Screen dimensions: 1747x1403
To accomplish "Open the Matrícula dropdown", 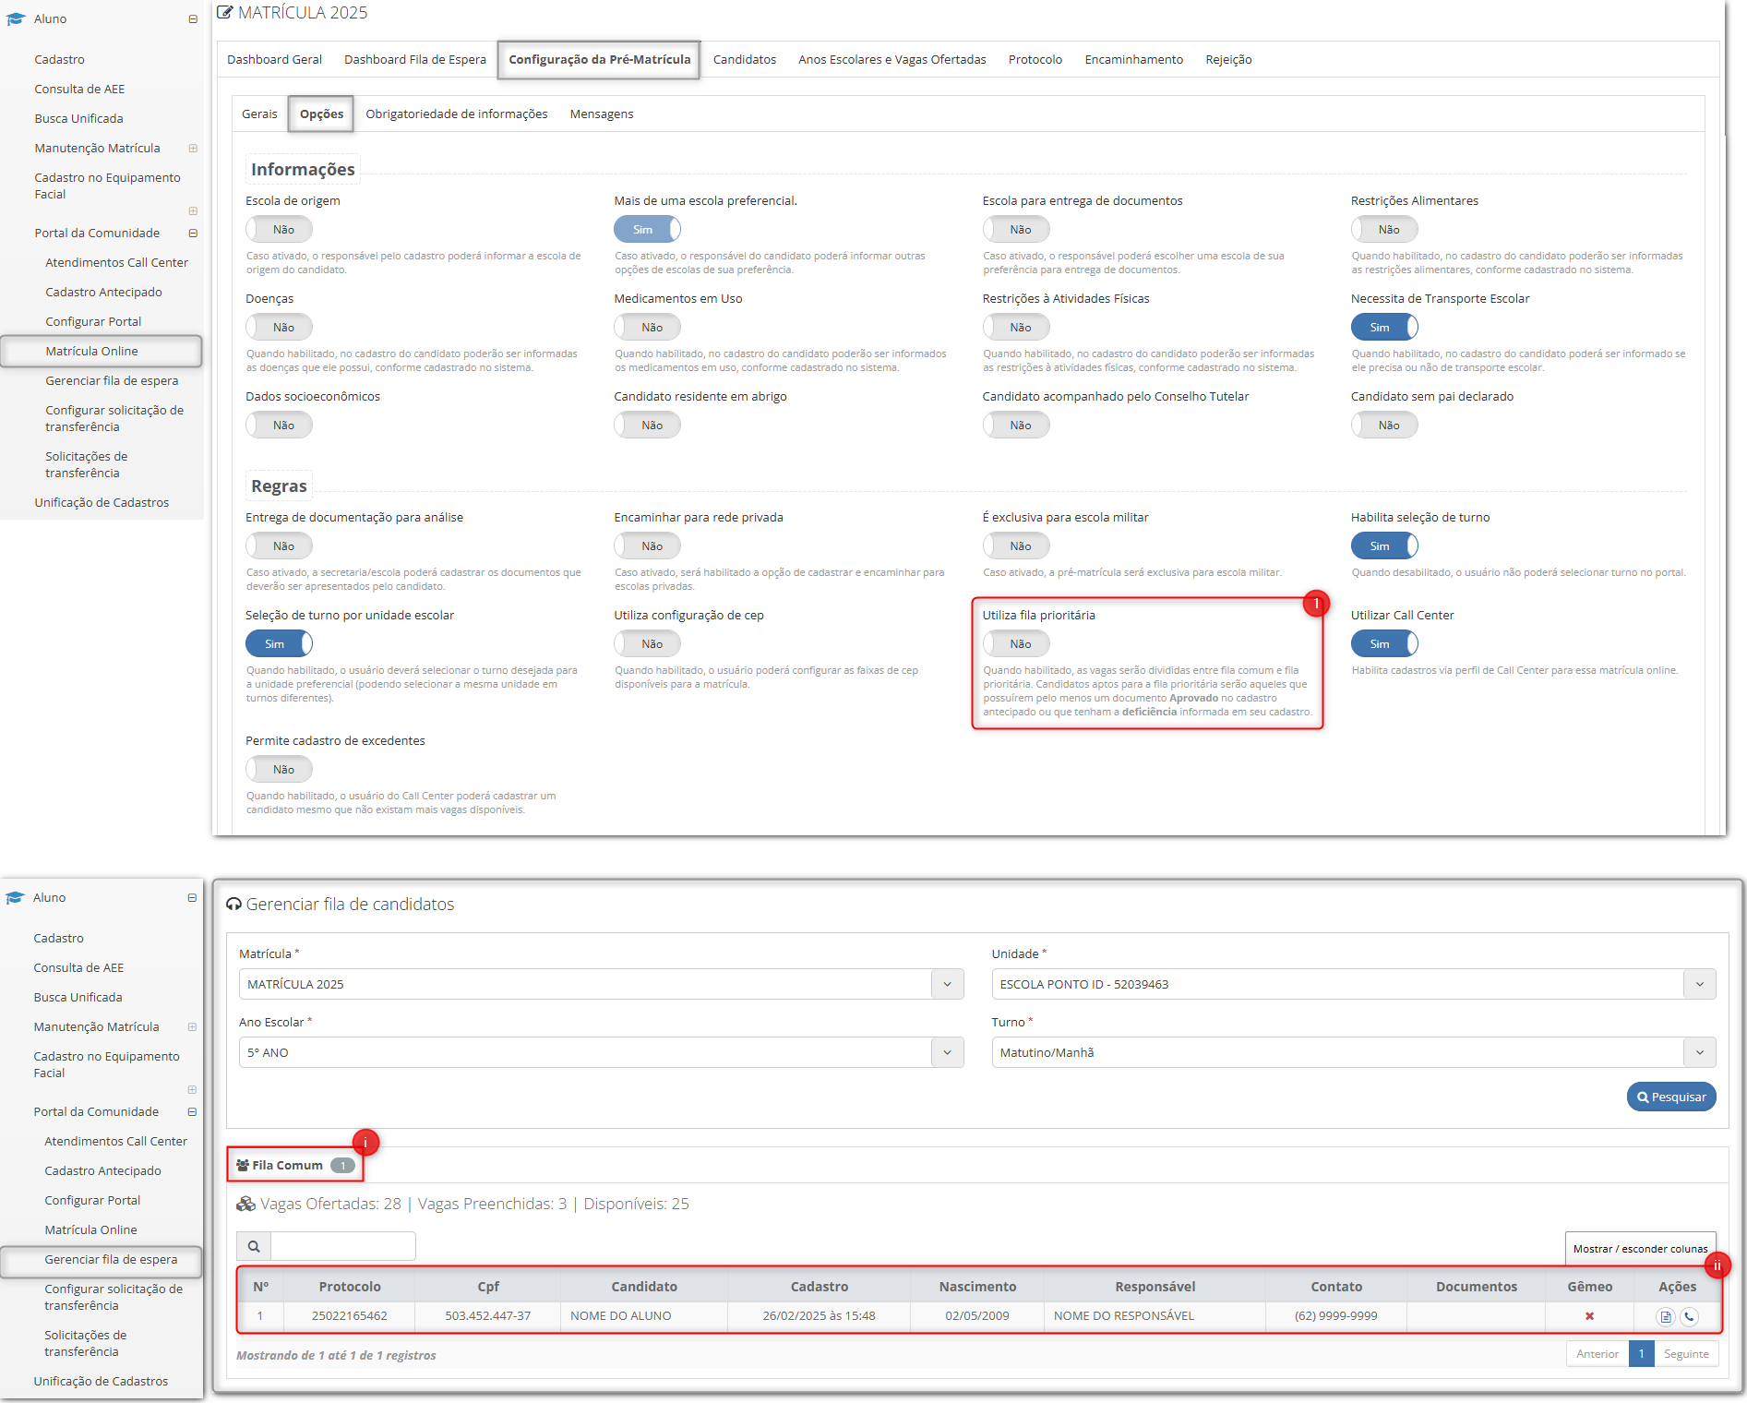I will (601, 984).
